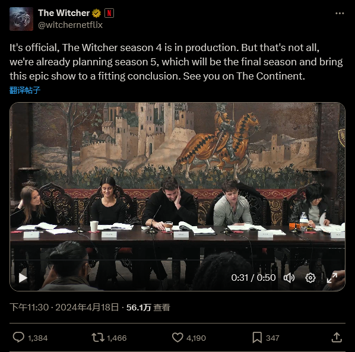The height and width of the screenshot is (352, 355).
Task: Open the April 18, 2024 timestamp link
Action: tap(64, 307)
